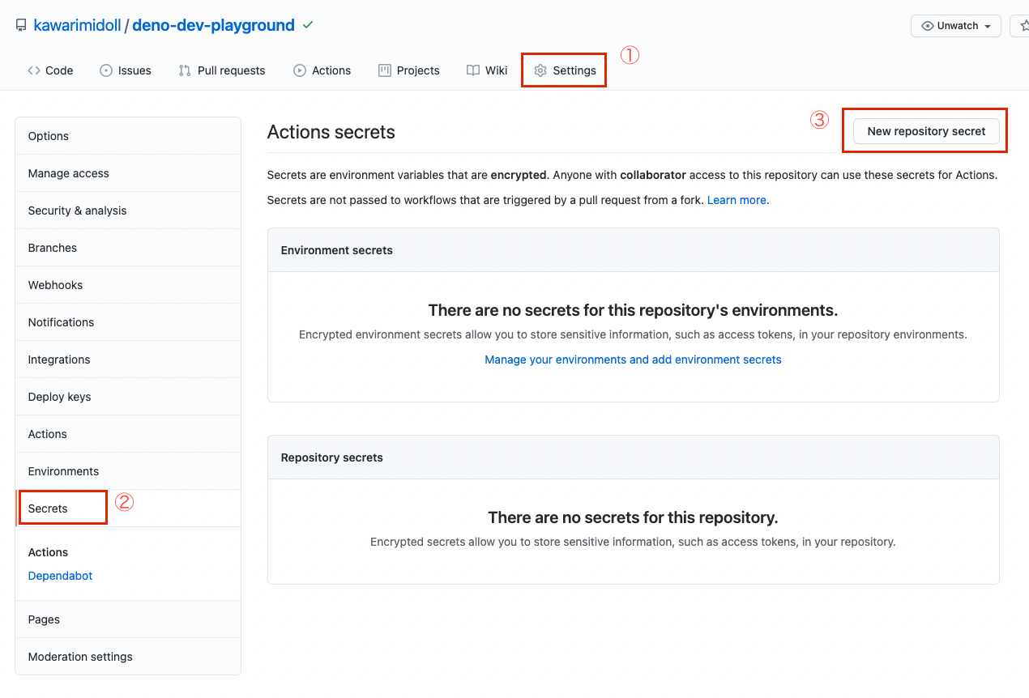Click the Wiki book icon
Screen dimensions: 1029x698
point(473,70)
